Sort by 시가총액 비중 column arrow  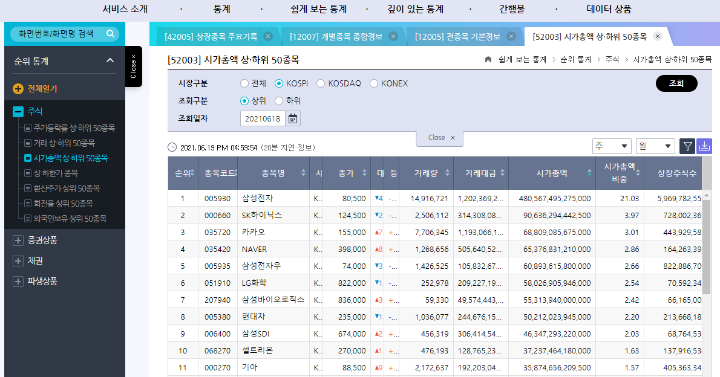[638, 173]
